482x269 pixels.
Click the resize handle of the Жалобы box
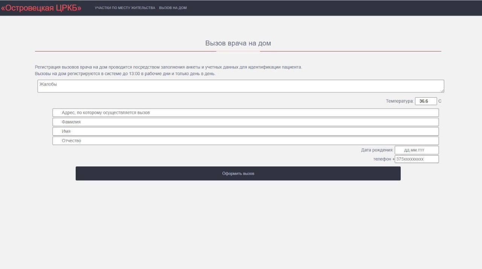click(442, 91)
